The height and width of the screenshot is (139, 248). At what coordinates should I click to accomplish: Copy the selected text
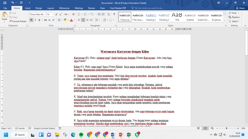[13, 17]
